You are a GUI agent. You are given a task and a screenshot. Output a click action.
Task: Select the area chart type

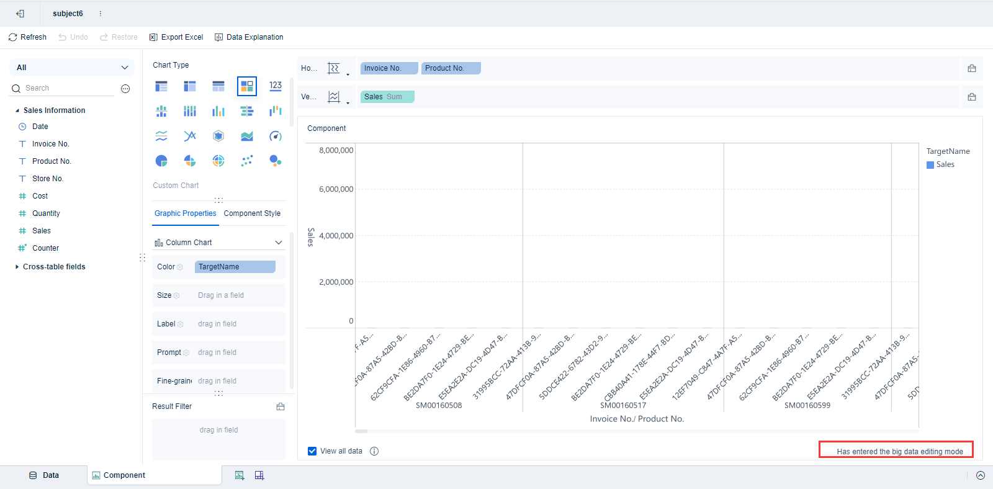[247, 136]
